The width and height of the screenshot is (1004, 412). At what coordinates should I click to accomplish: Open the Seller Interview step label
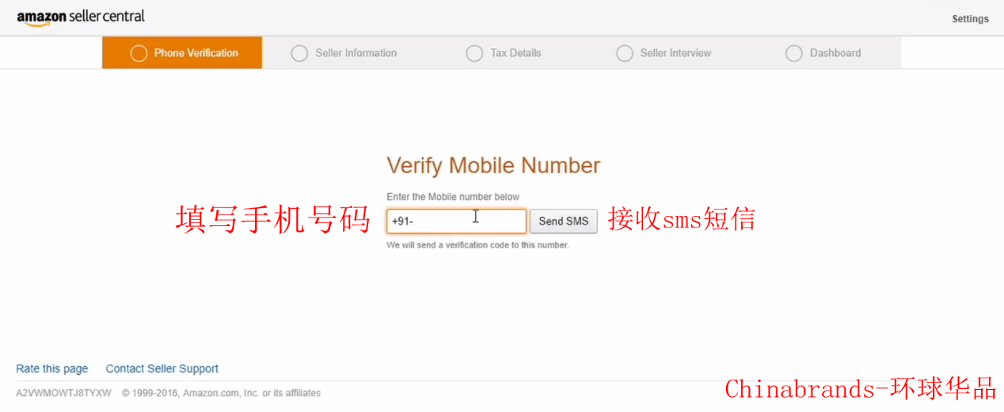[675, 53]
